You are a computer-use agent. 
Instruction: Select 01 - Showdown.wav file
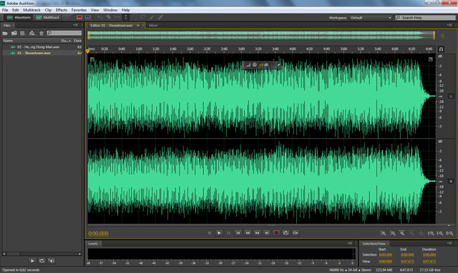[x=42, y=53]
